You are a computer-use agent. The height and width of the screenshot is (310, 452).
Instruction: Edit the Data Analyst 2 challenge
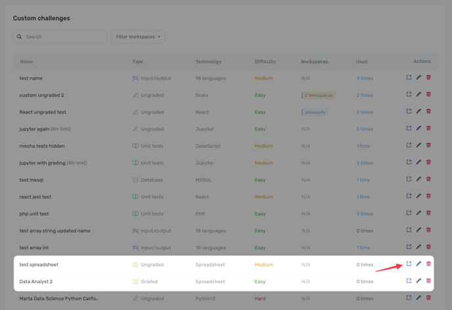pyautogui.click(x=418, y=281)
